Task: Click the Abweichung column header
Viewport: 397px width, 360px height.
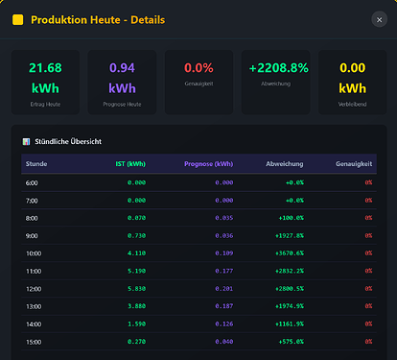Action: tap(285, 164)
